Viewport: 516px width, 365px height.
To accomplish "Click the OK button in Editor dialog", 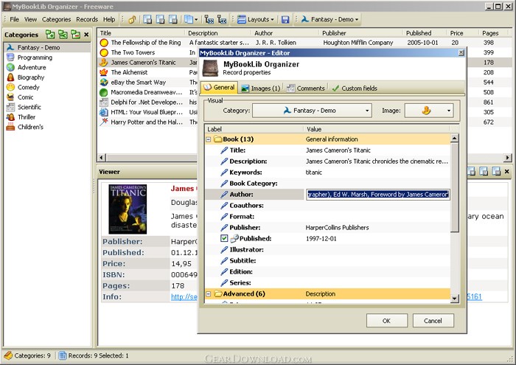I will pos(387,321).
